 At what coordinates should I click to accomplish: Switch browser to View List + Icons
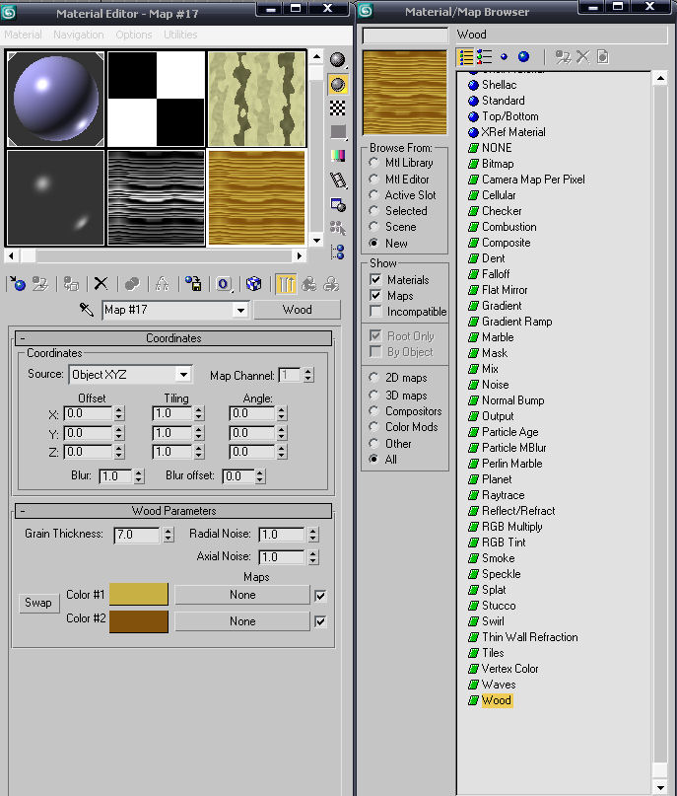484,57
